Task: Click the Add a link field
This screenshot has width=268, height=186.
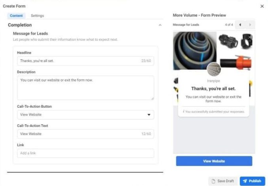Action: 86,153
